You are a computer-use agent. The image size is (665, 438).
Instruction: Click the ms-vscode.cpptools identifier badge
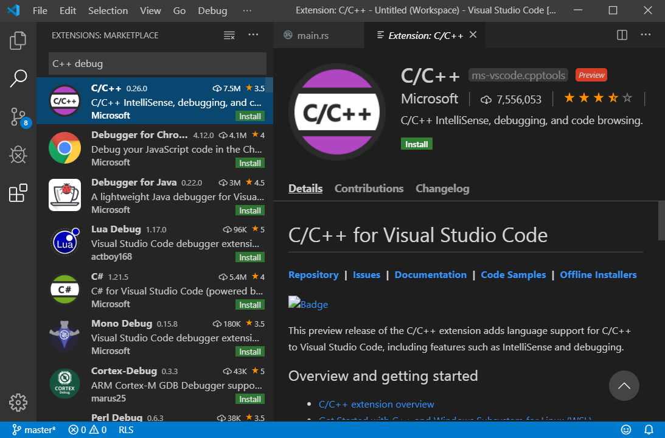[518, 75]
